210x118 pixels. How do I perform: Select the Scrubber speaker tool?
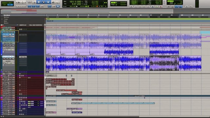coord(53,2)
